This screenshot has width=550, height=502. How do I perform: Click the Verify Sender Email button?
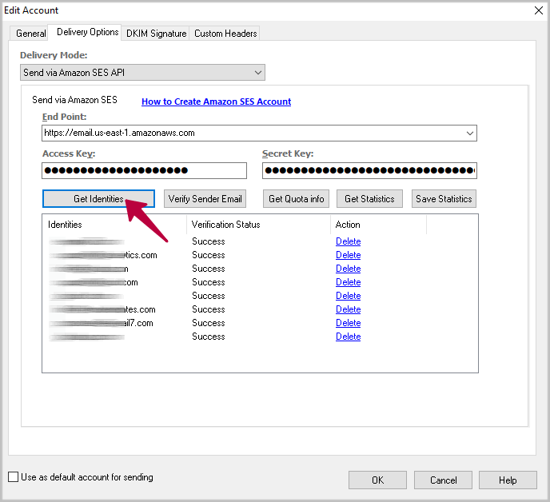(x=205, y=199)
